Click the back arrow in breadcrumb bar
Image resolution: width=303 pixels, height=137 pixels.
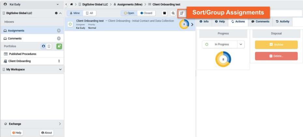66,4
